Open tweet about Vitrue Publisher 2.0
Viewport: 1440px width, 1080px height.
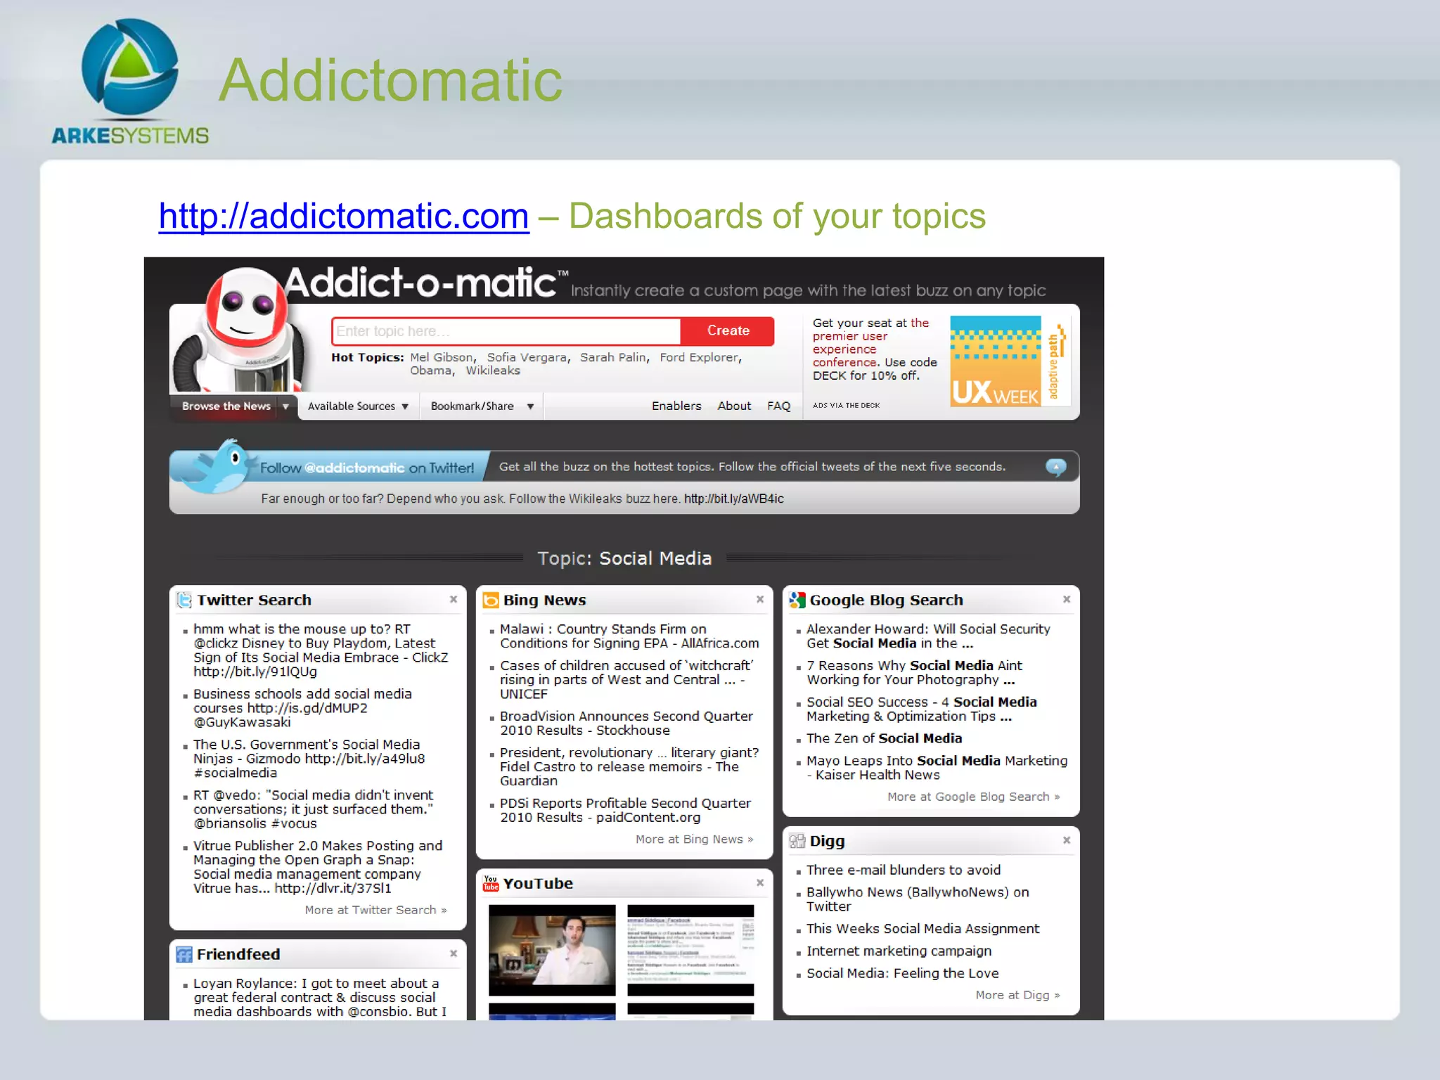click(318, 867)
